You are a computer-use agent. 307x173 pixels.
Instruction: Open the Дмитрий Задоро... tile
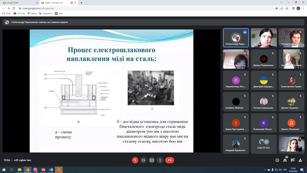[264, 81]
